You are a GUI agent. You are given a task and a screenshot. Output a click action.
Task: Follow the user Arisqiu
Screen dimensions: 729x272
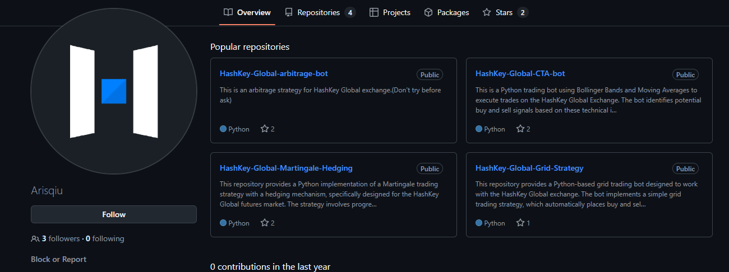(114, 214)
